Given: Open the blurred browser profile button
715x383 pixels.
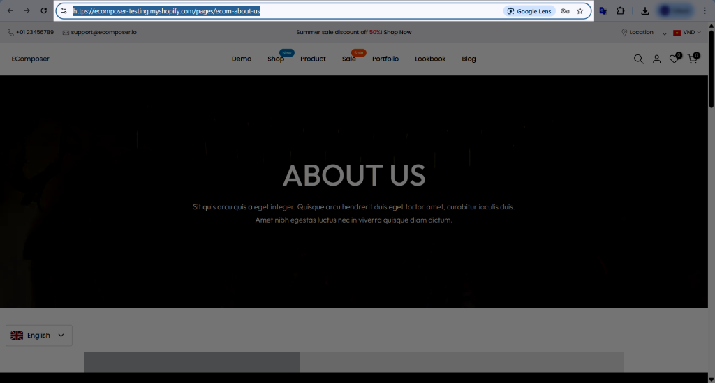Looking at the screenshot, I should pyautogui.click(x=675, y=10).
